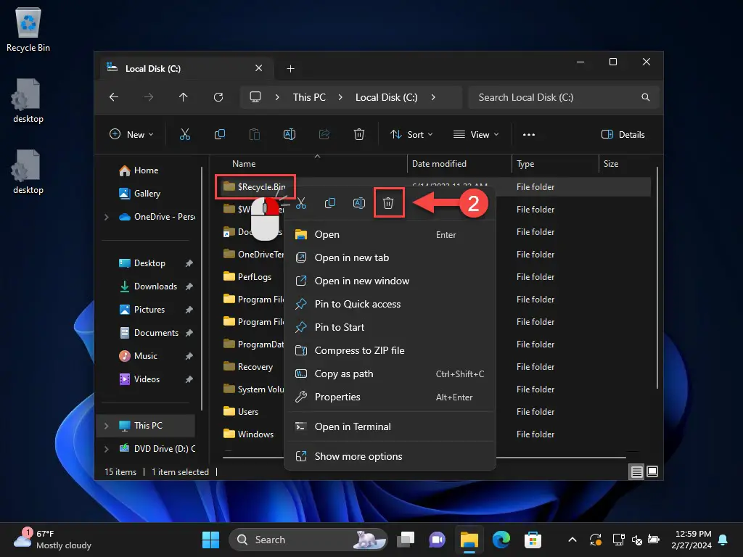Image resolution: width=743 pixels, height=557 pixels.
Task: Unpin Downloads using its pin icon
Action: (188, 286)
